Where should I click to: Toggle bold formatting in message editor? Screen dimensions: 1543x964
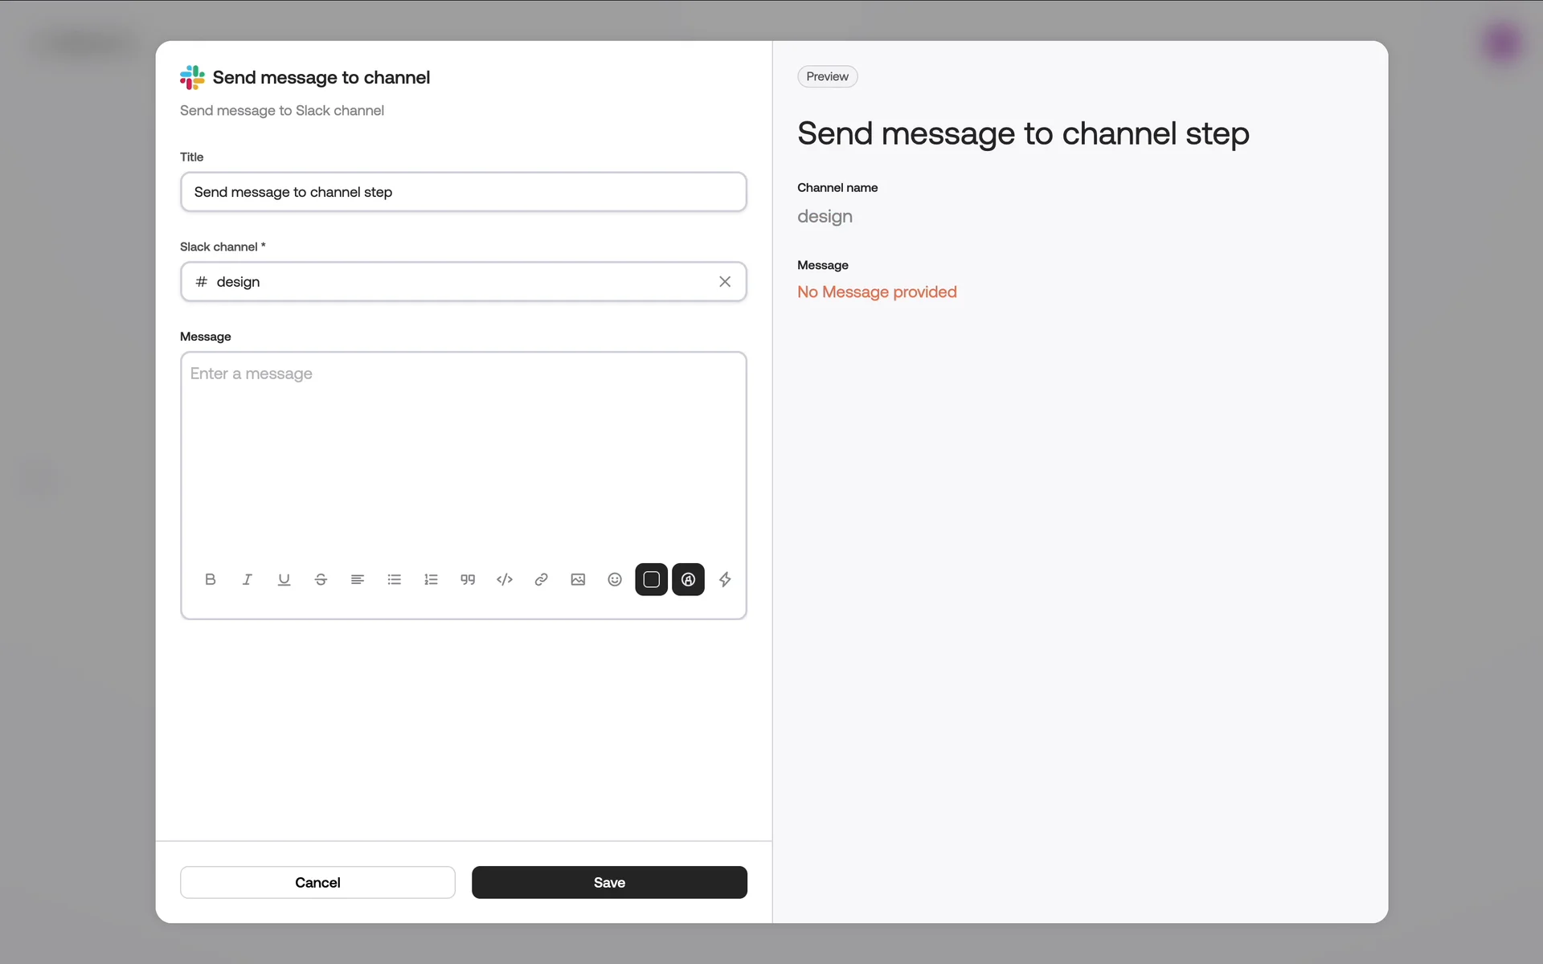pyautogui.click(x=211, y=579)
